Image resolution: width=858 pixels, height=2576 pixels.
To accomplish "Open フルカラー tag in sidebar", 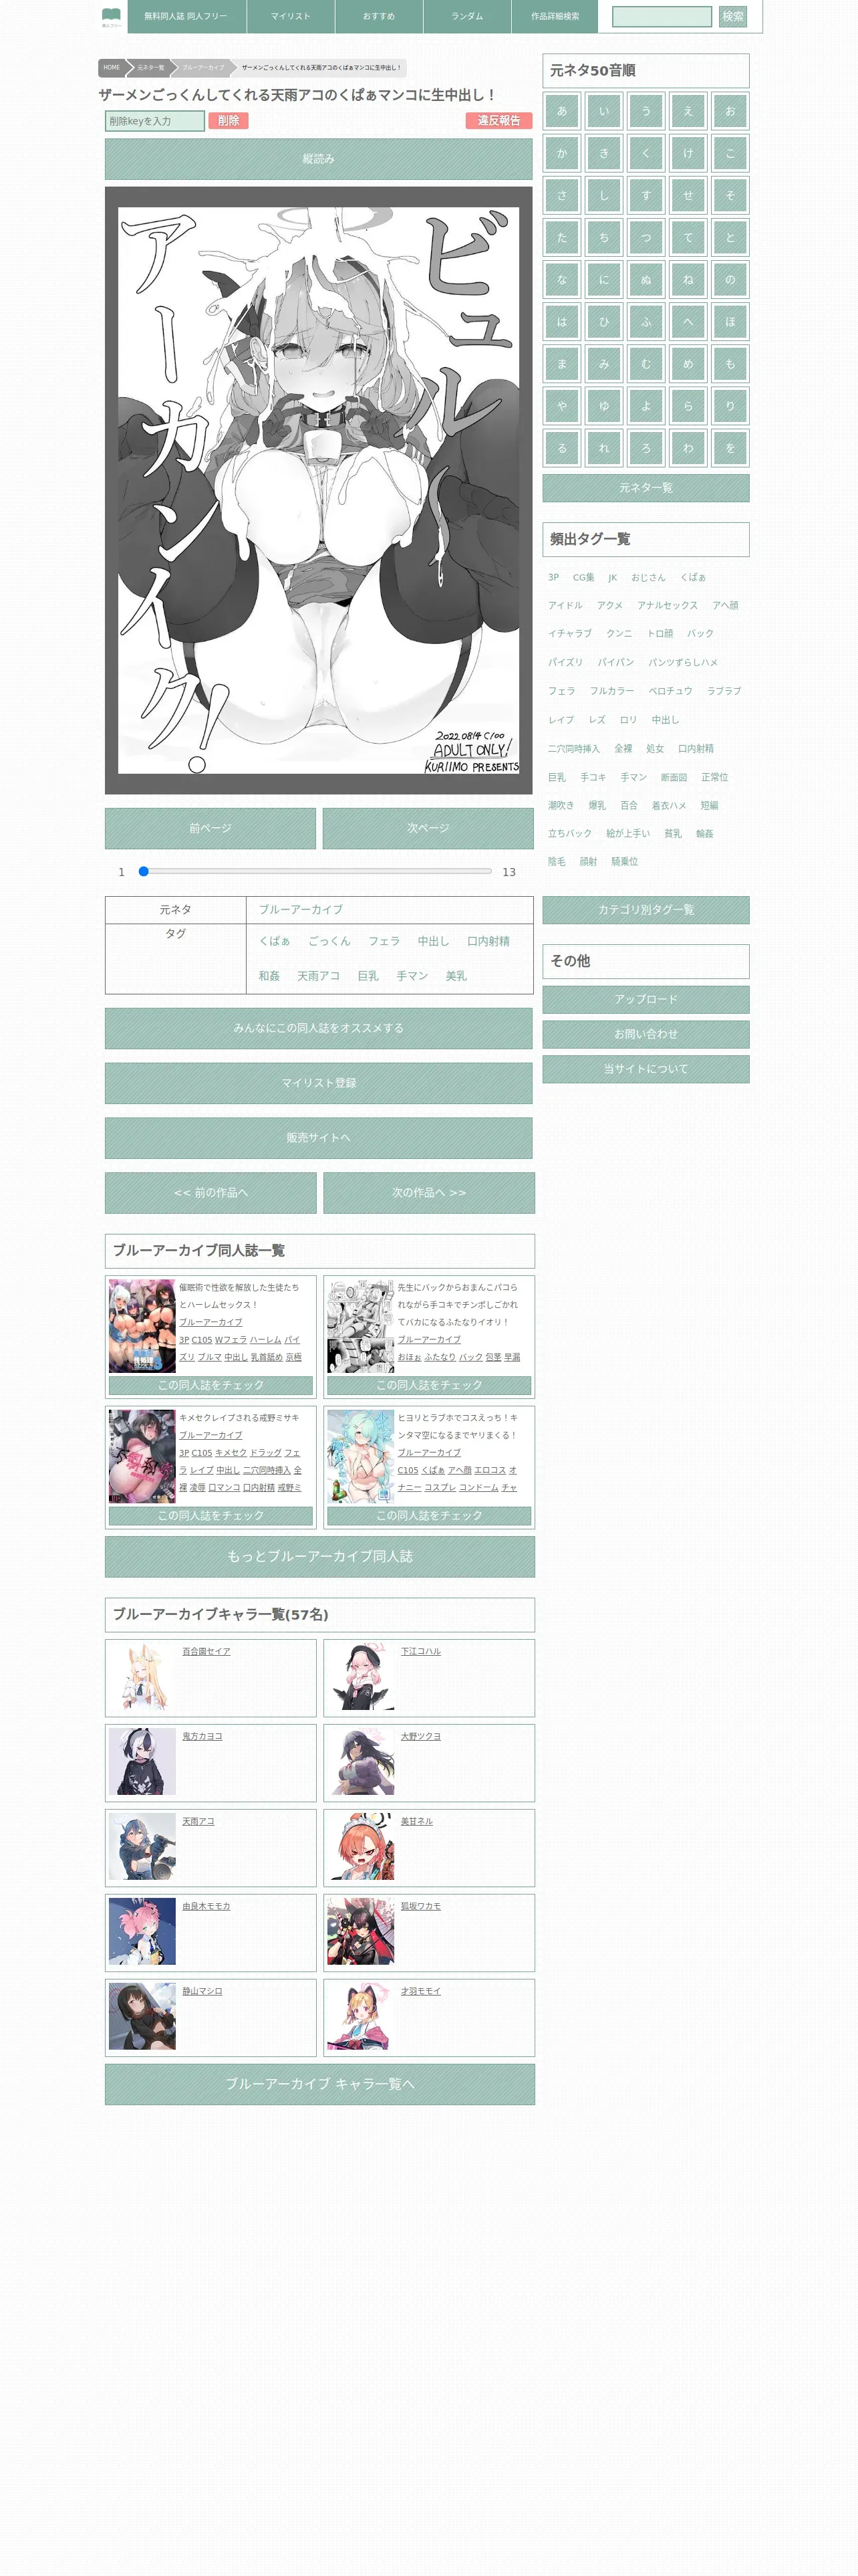I will coord(611,691).
